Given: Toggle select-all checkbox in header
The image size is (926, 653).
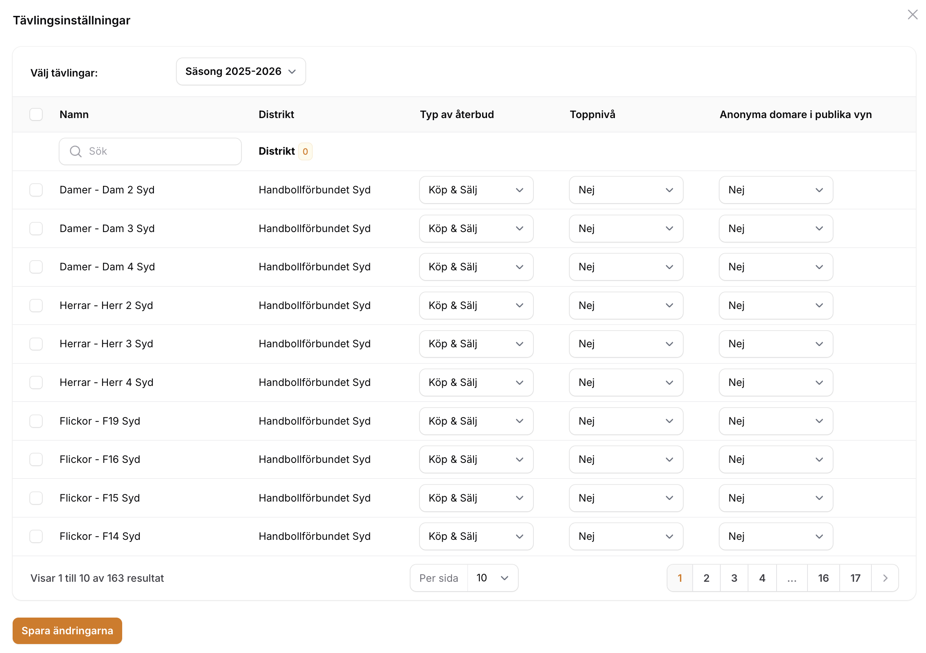Looking at the screenshot, I should (x=36, y=114).
